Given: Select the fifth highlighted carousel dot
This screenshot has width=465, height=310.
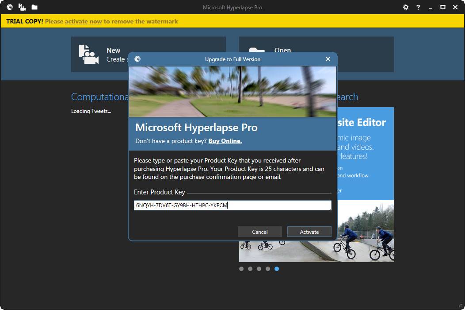Looking at the screenshot, I should 277,269.
